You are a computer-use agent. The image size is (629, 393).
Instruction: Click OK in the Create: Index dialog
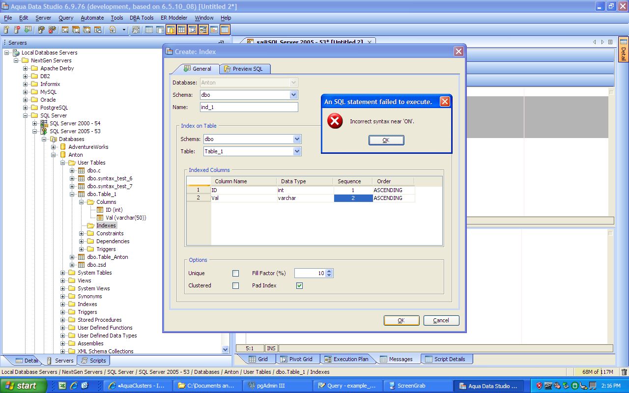(x=401, y=320)
